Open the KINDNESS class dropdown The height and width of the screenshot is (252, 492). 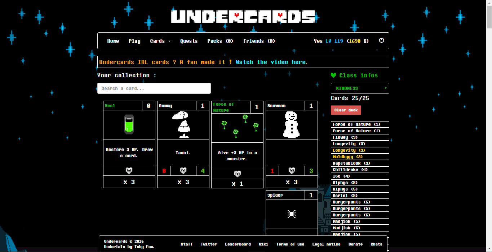(360, 88)
